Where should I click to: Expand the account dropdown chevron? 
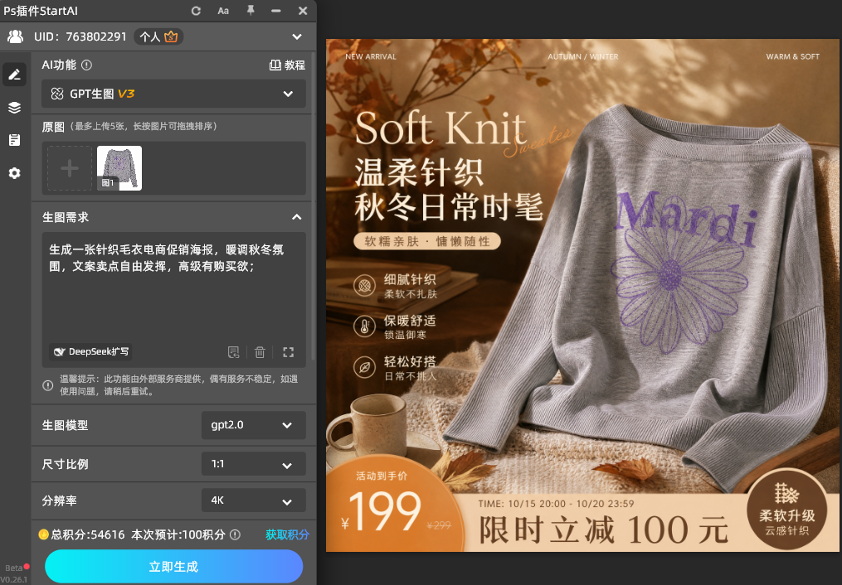pyautogui.click(x=297, y=36)
